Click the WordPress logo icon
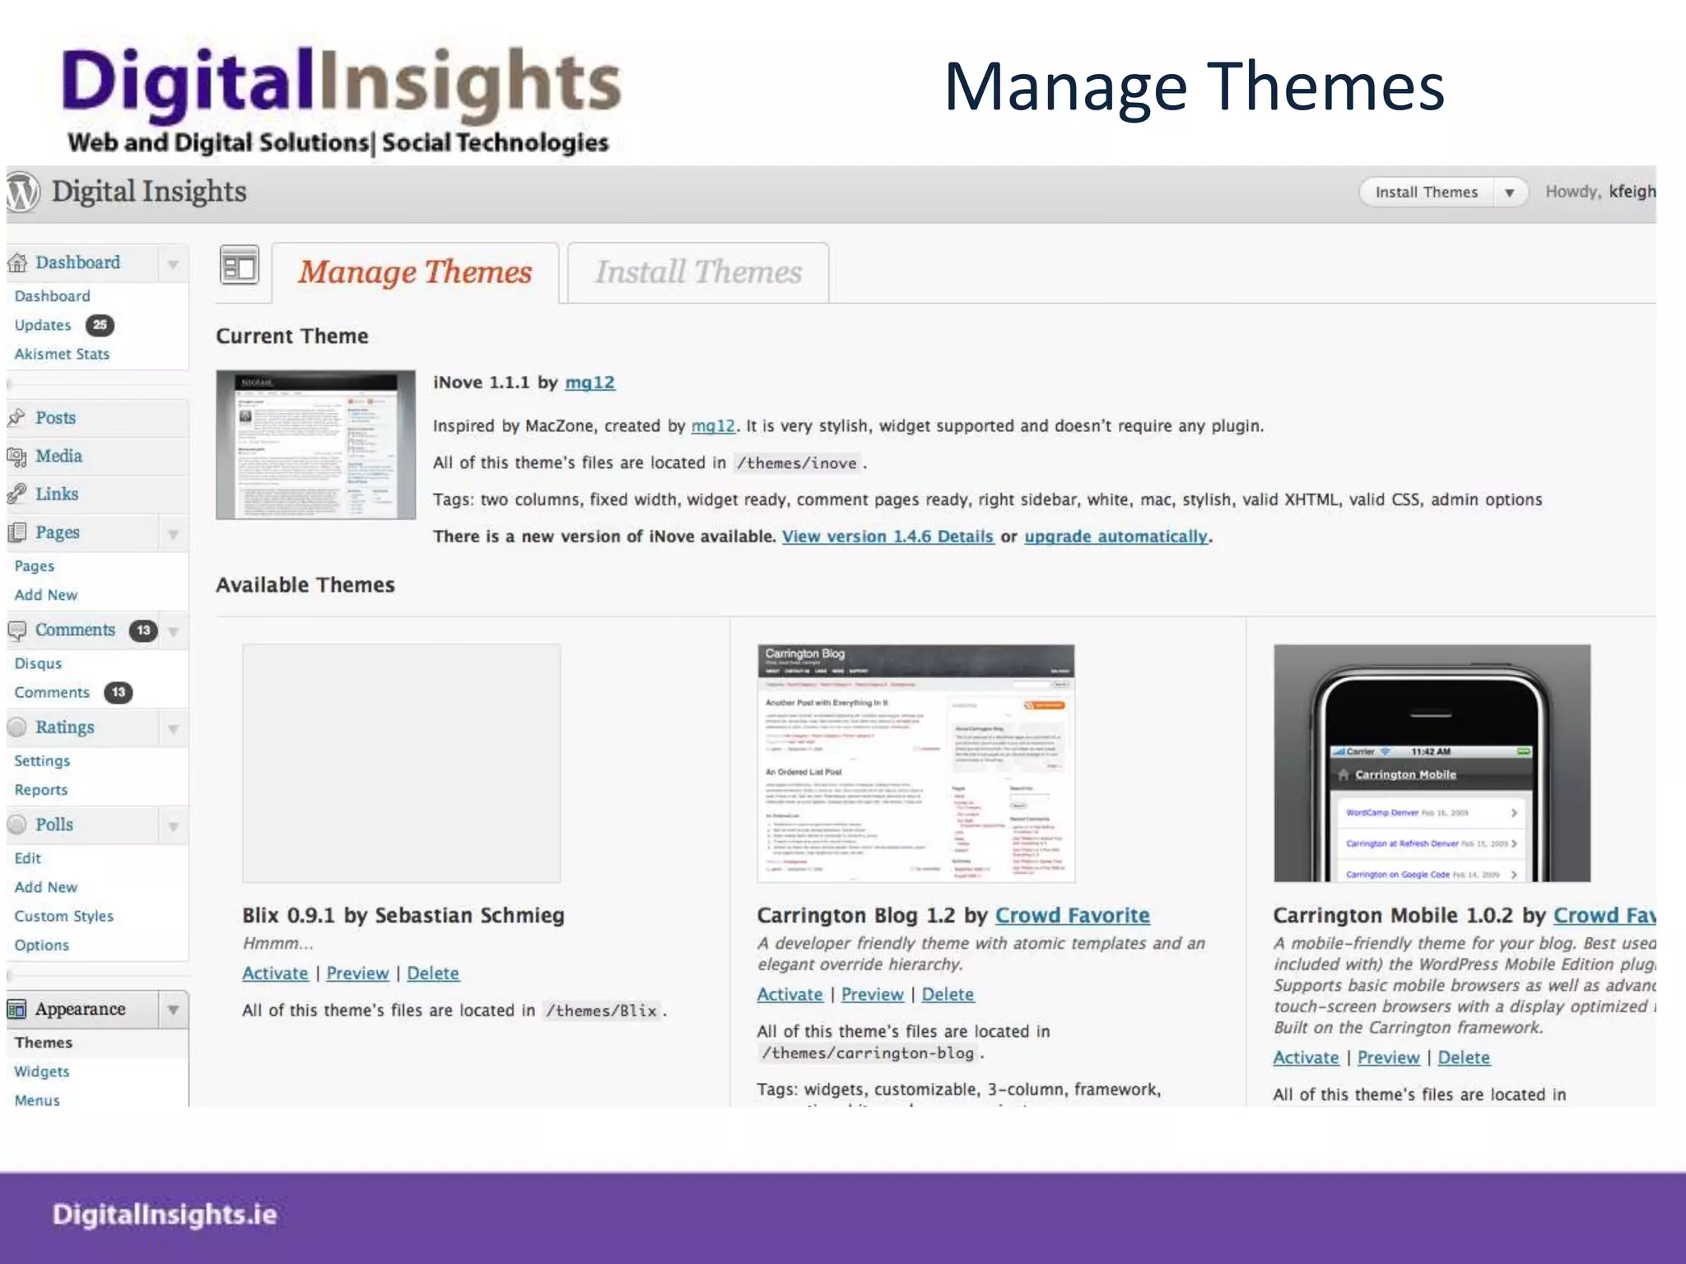This screenshot has height=1264, width=1686. [x=21, y=193]
